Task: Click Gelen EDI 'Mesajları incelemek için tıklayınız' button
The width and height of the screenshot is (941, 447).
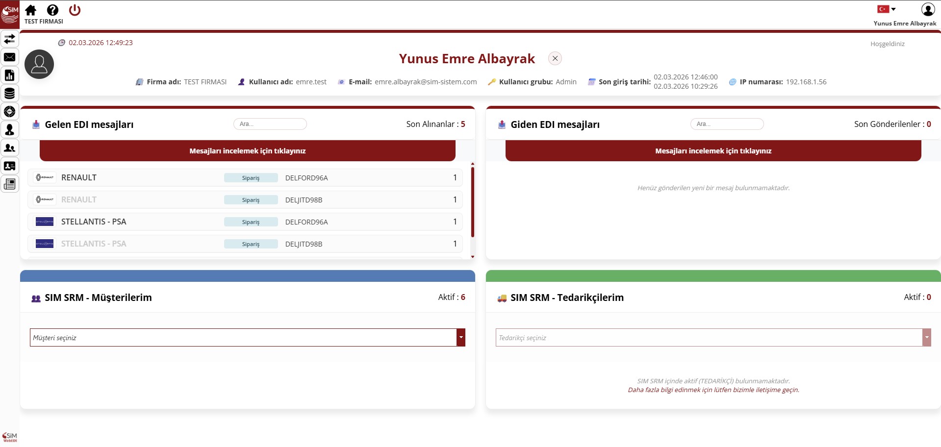Action: [247, 151]
